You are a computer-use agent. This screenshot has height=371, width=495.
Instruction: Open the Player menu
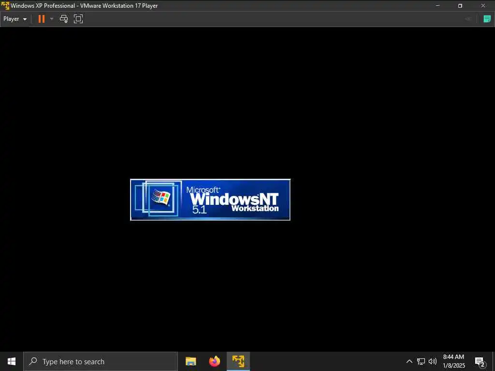point(15,19)
